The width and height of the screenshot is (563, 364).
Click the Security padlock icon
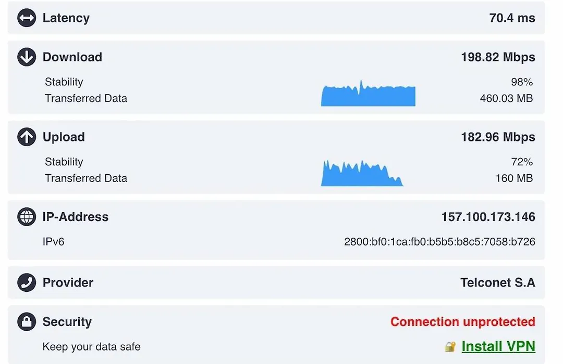pos(27,322)
